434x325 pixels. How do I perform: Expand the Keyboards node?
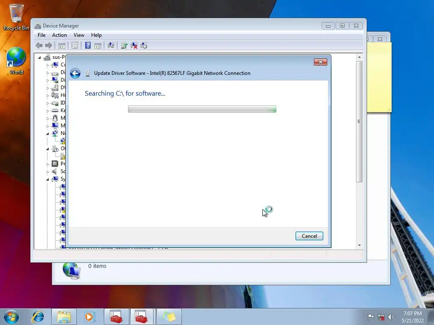[47, 111]
